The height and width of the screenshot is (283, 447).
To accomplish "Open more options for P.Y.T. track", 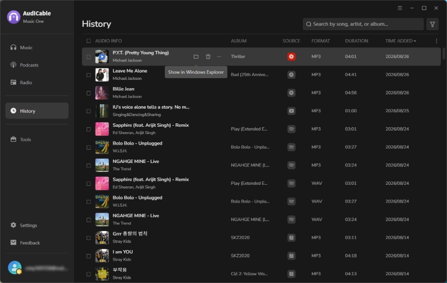I will (x=218, y=57).
